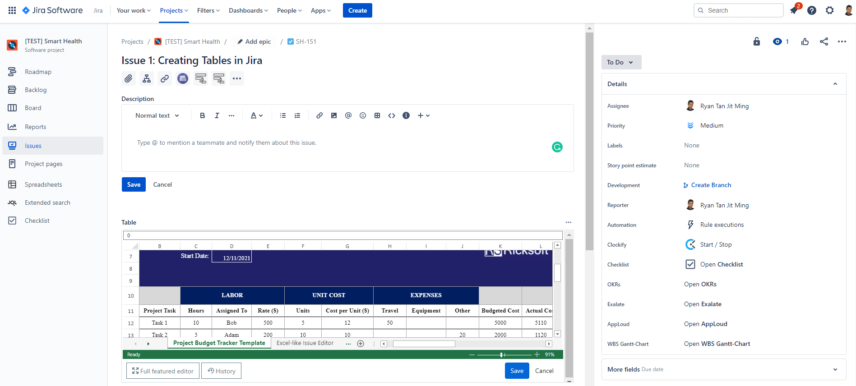Open the help question mark icon
Screen dimensions: 856x386
(x=812, y=10)
